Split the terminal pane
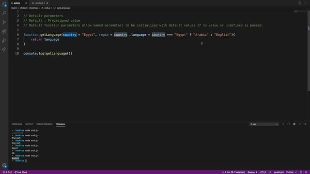 click(289, 124)
